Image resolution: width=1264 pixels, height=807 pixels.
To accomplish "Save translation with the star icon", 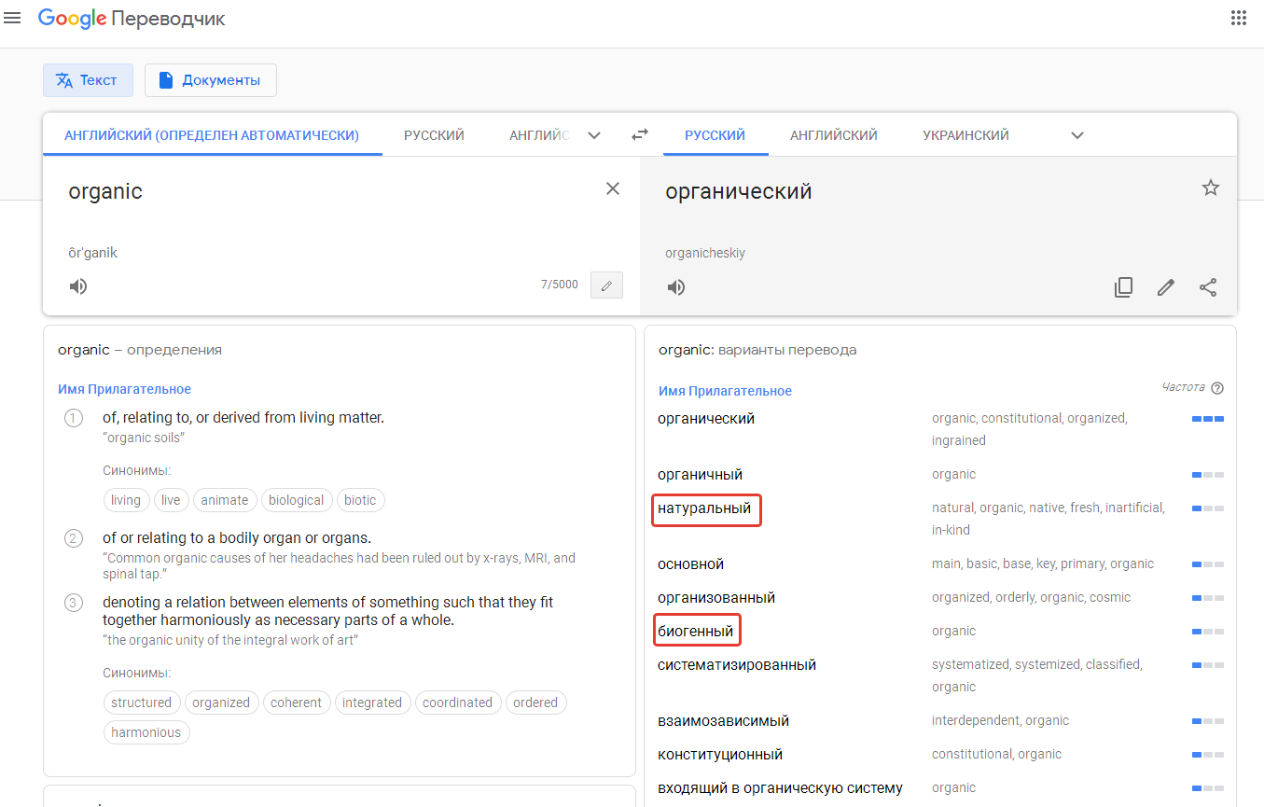I will [1211, 188].
